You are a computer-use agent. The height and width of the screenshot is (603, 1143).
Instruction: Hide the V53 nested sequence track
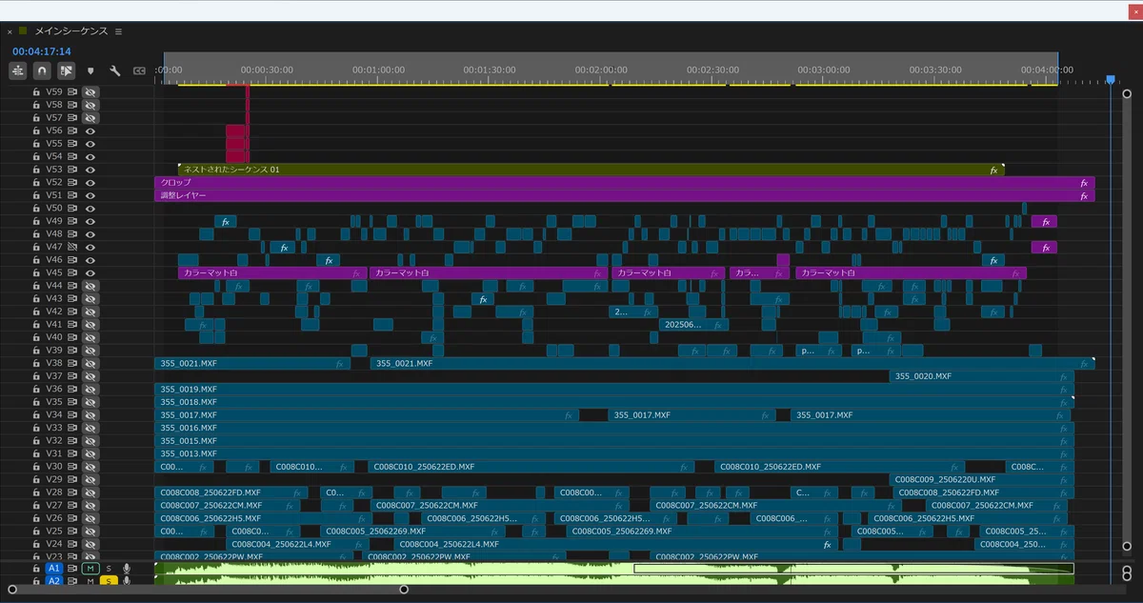click(90, 170)
